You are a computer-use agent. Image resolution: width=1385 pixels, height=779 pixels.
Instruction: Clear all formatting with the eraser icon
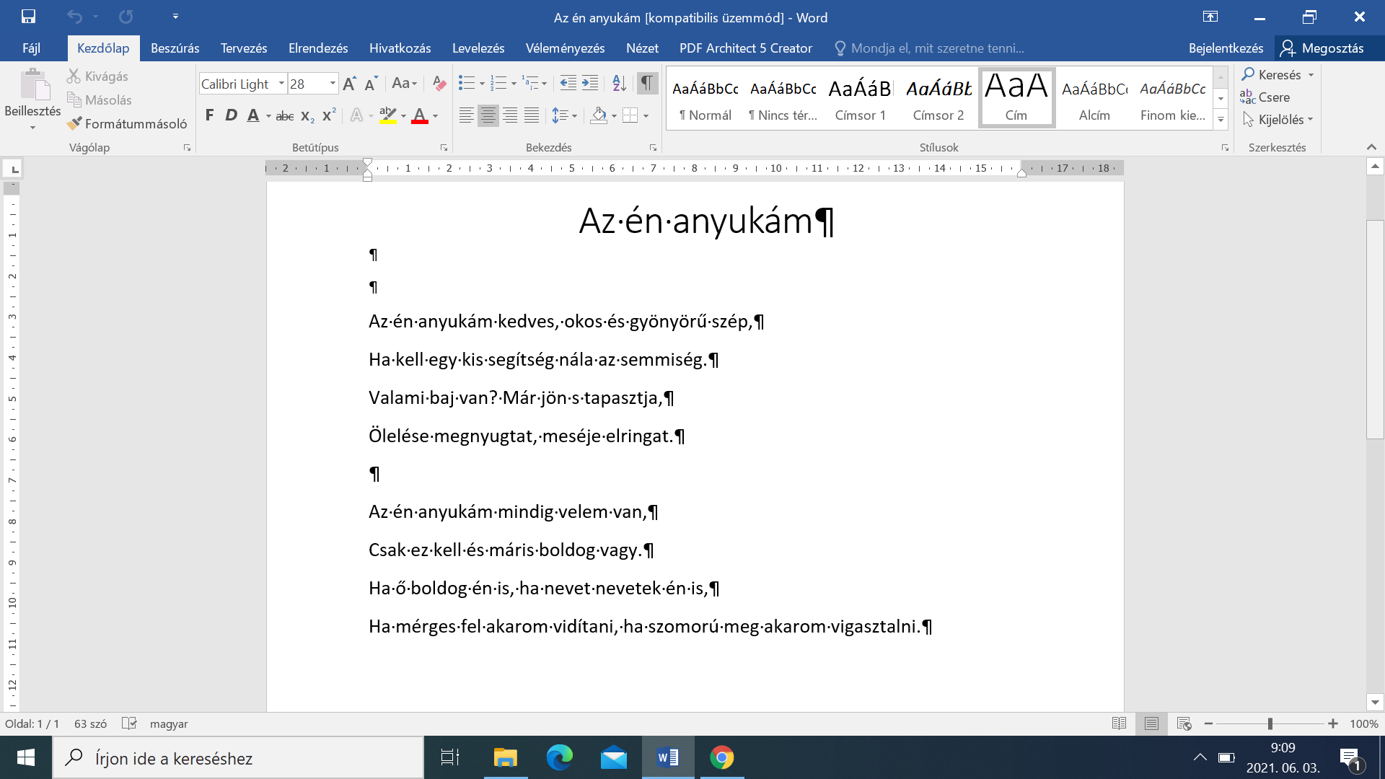tap(439, 84)
